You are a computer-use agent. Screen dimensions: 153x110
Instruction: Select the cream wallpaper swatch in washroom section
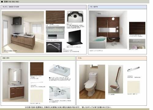[x=36, y=96]
